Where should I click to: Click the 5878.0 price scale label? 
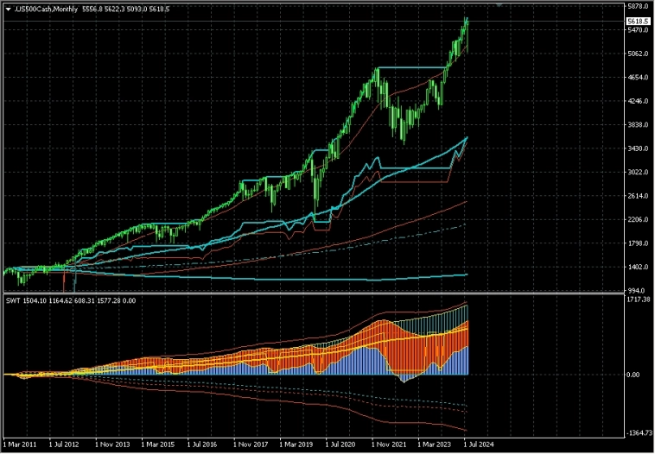click(x=637, y=6)
